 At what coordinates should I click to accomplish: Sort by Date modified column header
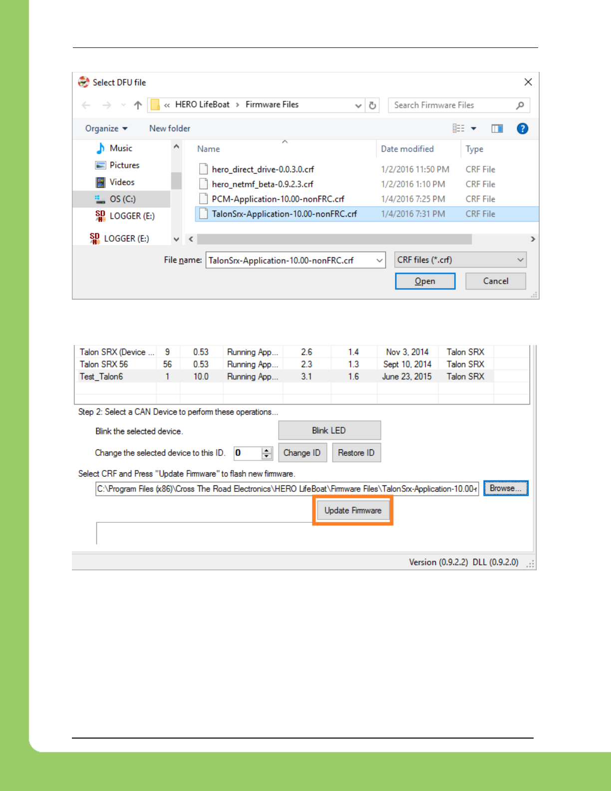(407, 149)
